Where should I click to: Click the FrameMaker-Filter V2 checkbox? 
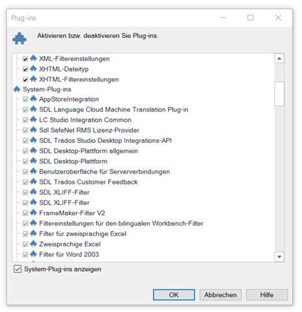(25, 213)
